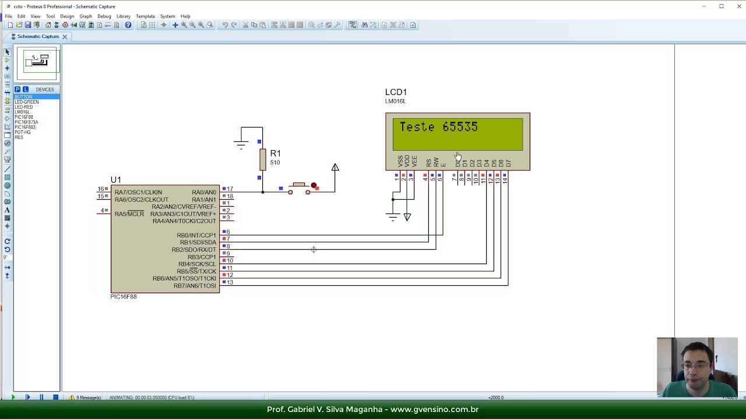
Task: Click the Undo toolbar icon
Action: point(225,25)
